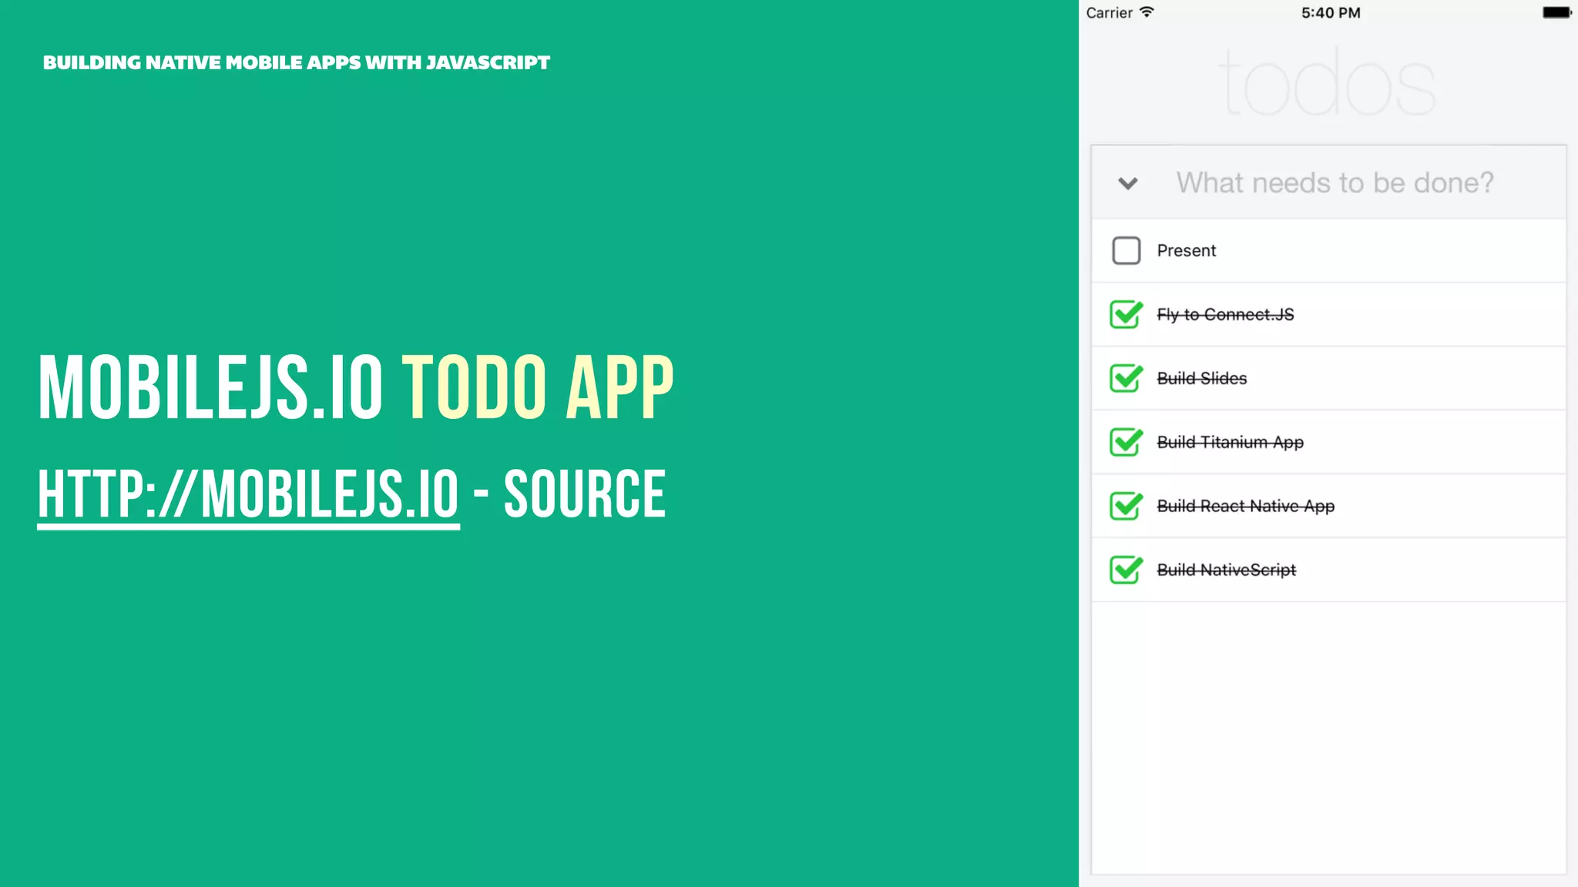Tap the Carrier label
The height and width of the screenshot is (887, 1578).
[x=1109, y=12]
